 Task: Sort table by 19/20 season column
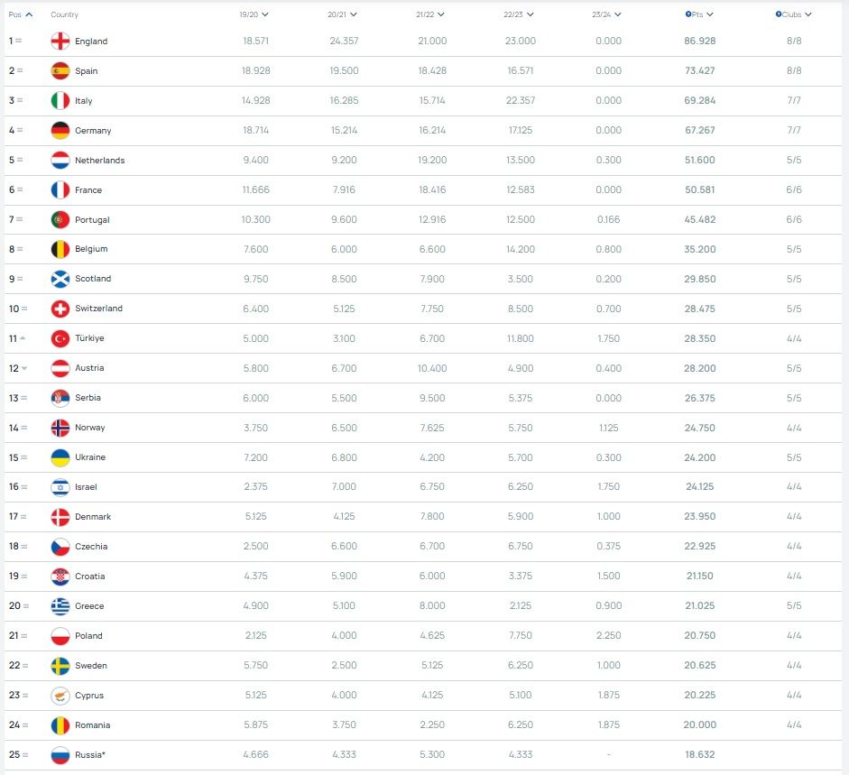254,14
